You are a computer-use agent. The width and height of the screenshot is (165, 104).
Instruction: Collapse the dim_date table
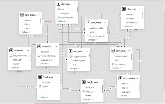[x=63, y=21]
